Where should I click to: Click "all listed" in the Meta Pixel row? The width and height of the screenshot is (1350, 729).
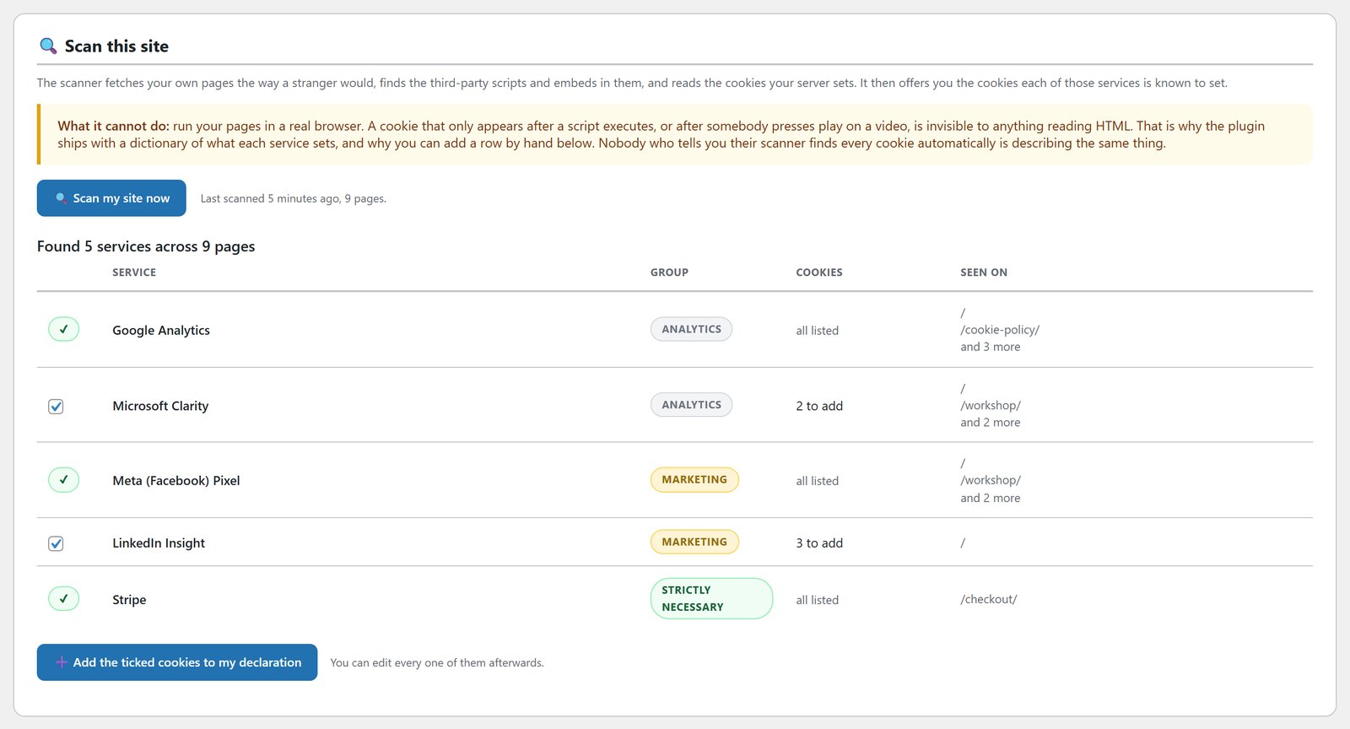pyautogui.click(x=818, y=481)
